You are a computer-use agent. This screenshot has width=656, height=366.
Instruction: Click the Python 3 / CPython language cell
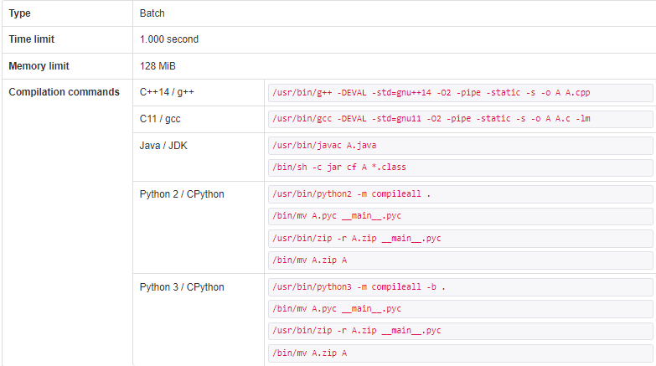pyautogui.click(x=182, y=286)
